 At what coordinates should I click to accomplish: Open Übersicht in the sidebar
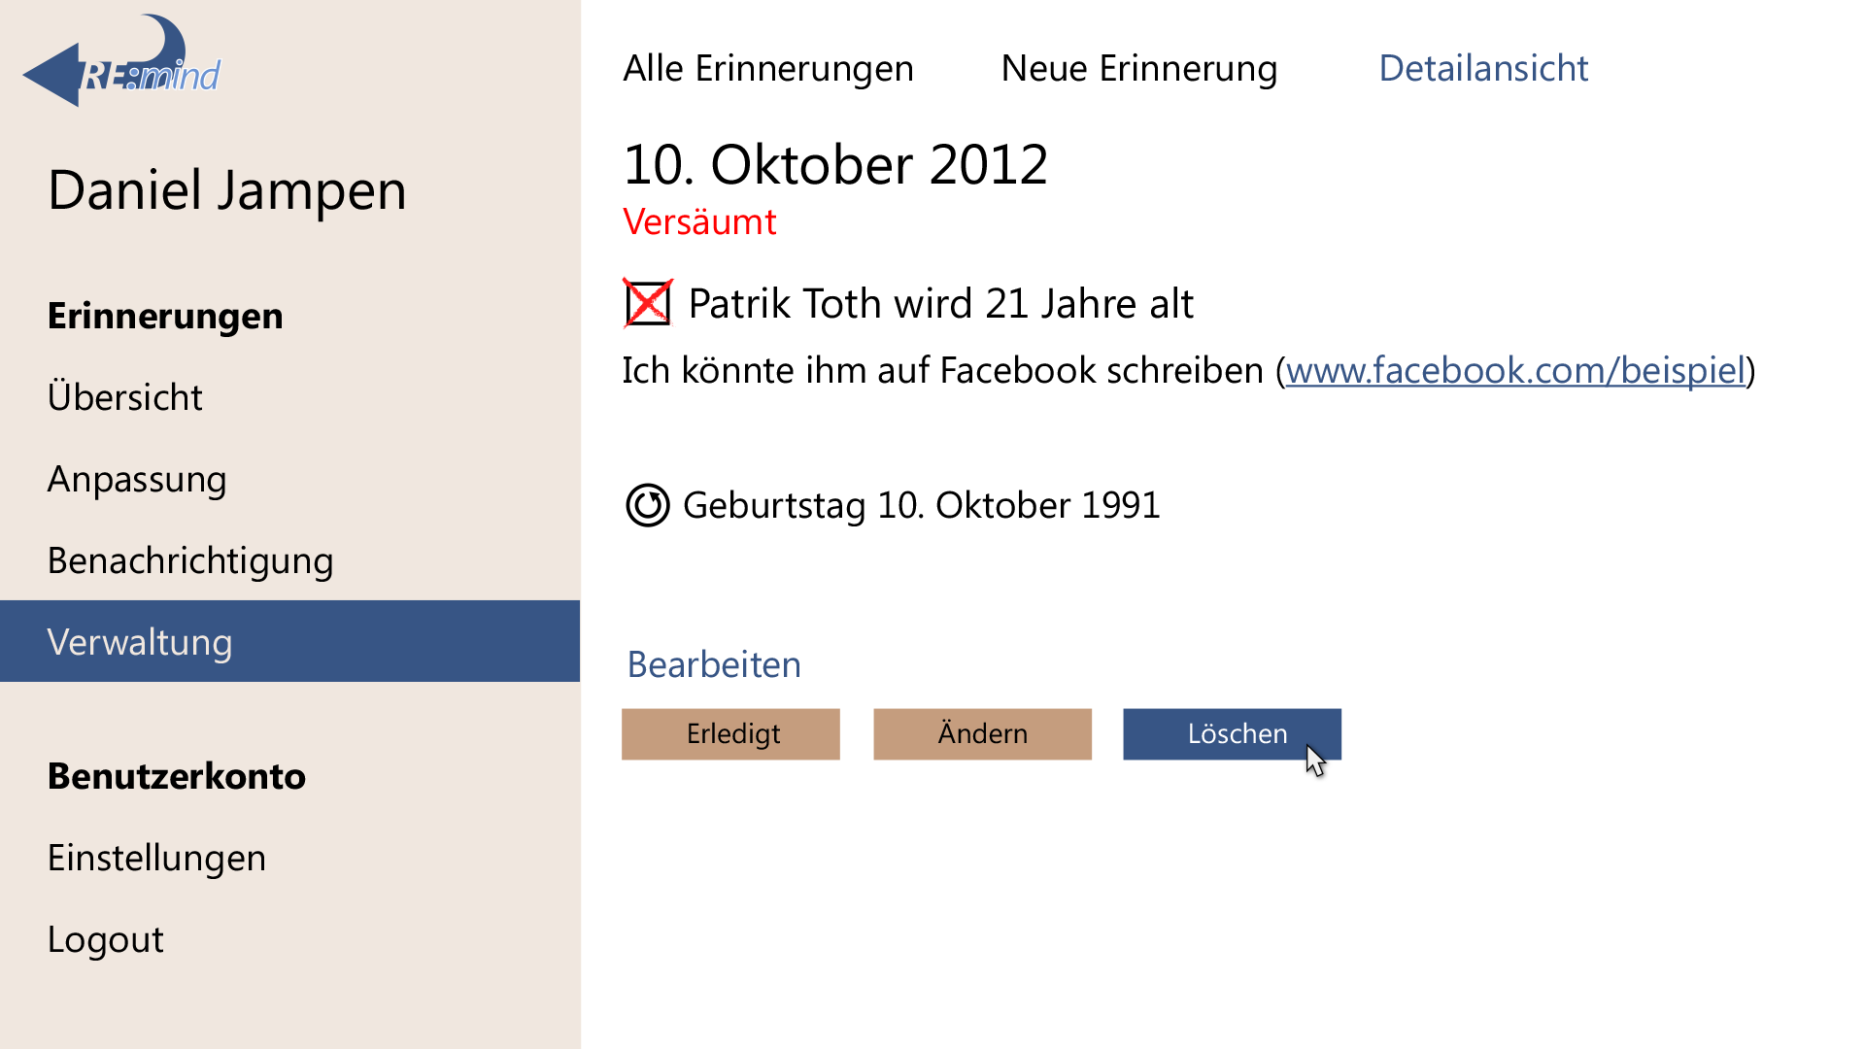125,397
